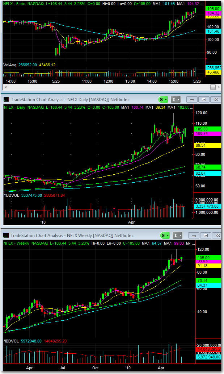Viewport: 224px width, 374px height.
Task: Click the chart icon in NFLX Daily title bar
Action: (7, 99)
